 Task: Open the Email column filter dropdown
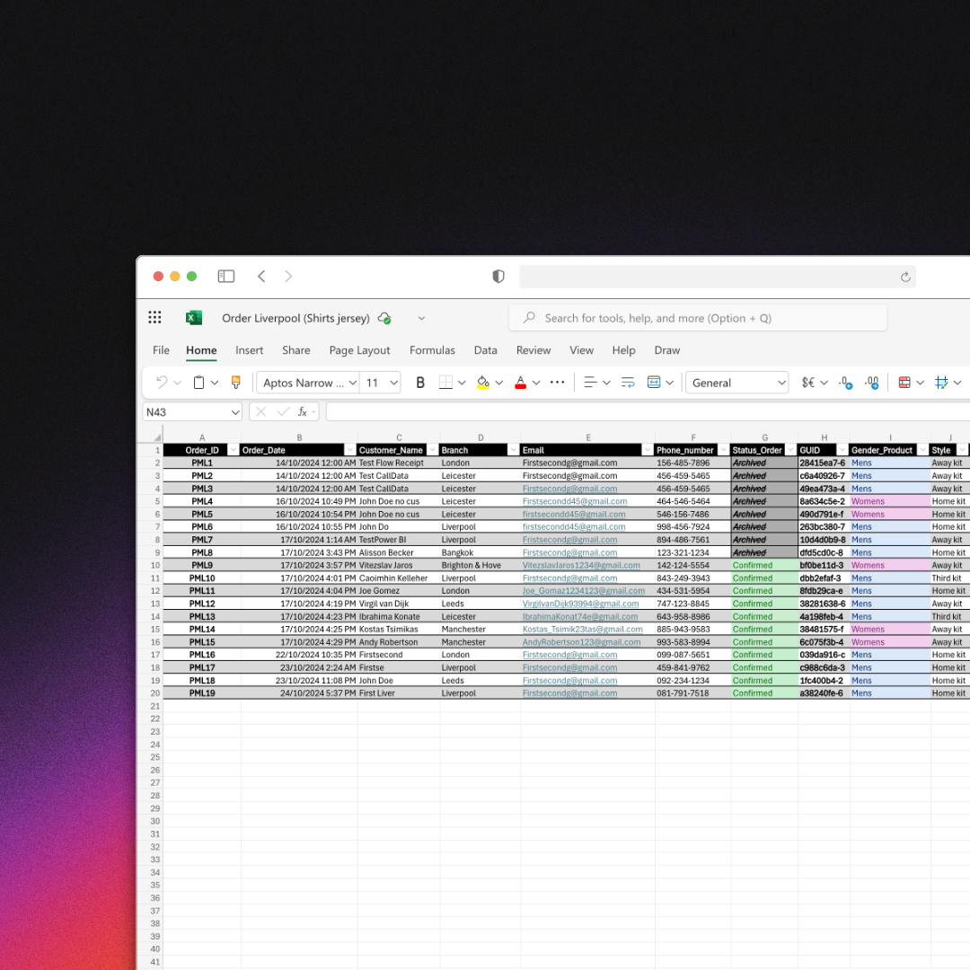(x=647, y=450)
